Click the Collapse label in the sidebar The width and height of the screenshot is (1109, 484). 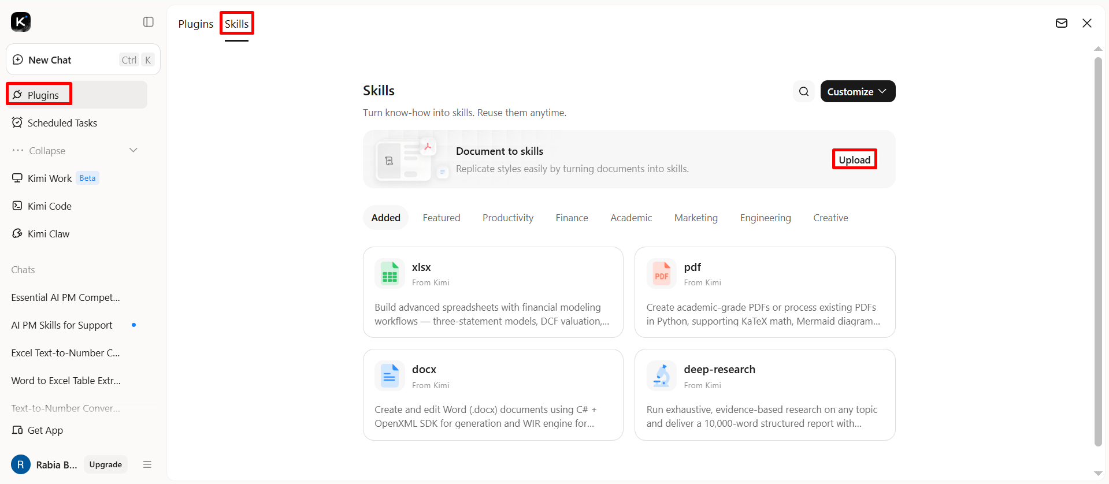[x=47, y=151]
